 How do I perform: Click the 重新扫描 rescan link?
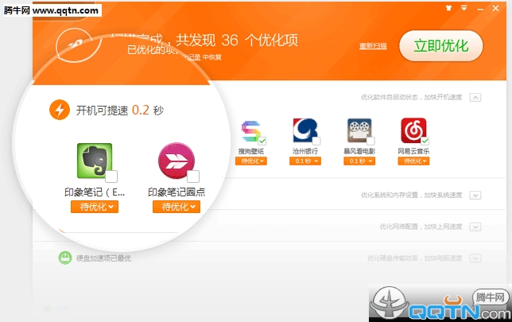point(373,46)
